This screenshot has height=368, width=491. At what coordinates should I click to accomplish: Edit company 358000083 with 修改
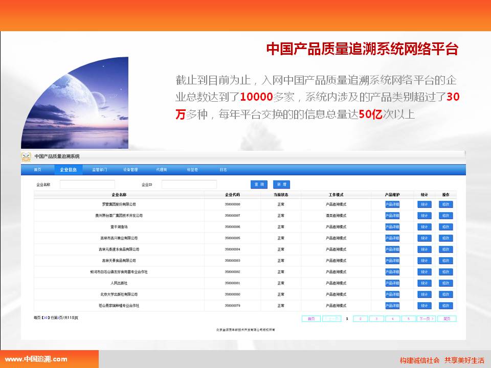tap(446, 261)
